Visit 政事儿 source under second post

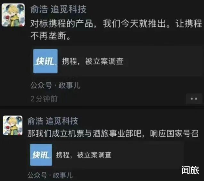[x=63, y=175]
